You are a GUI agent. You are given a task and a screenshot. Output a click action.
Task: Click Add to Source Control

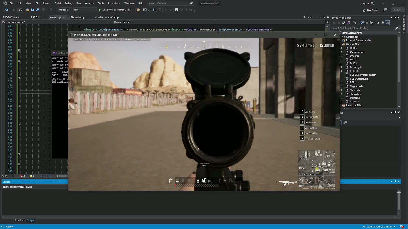click(379, 227)
